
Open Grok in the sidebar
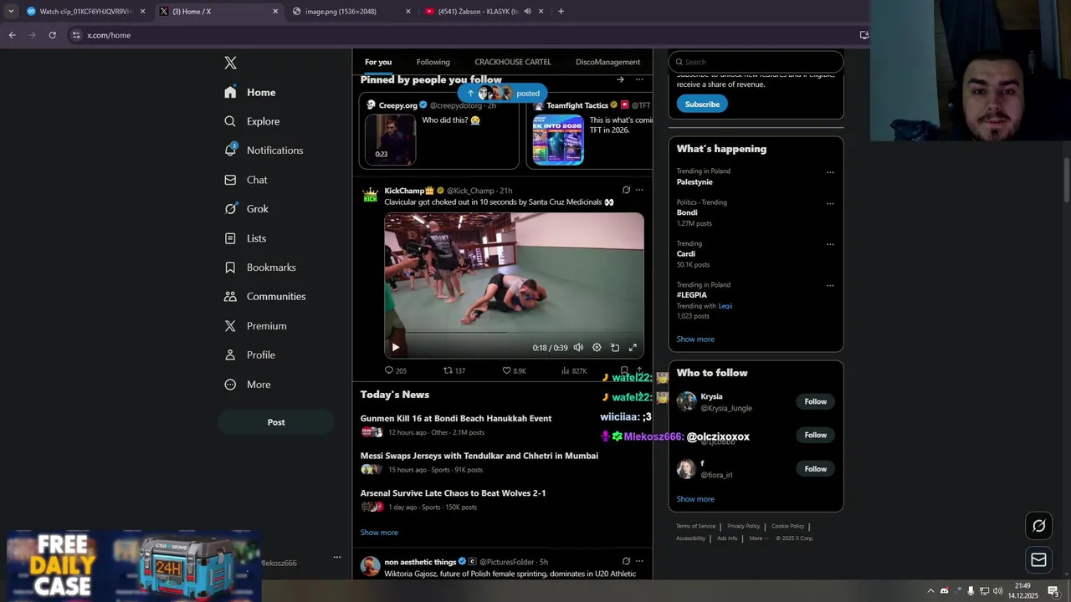pyautogui.click(x=246, y=209)
